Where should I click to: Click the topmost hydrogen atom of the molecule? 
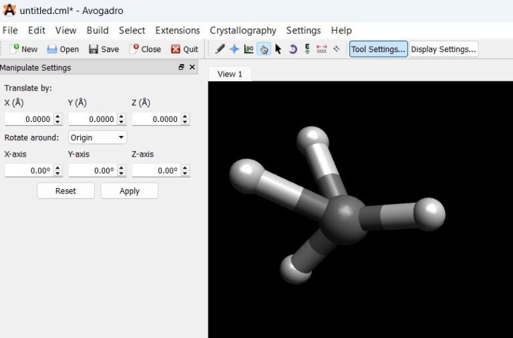(x=313, y=141)
